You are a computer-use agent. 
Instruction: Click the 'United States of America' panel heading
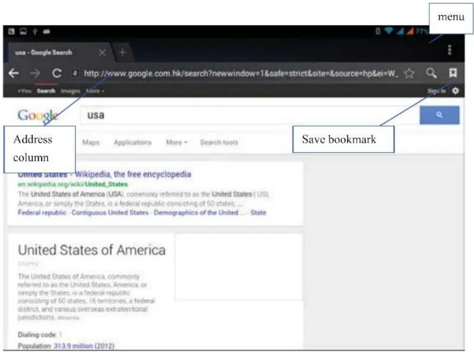[x=91, y=250]
